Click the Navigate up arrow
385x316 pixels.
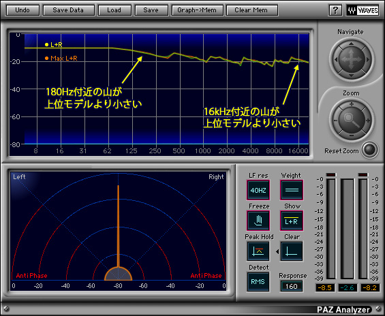pos(352,44)
